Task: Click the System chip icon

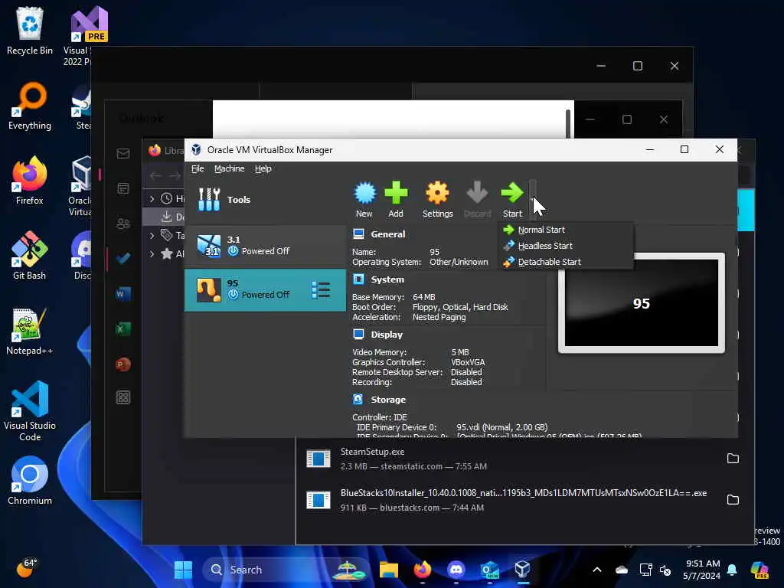Action: coord(358,279)
